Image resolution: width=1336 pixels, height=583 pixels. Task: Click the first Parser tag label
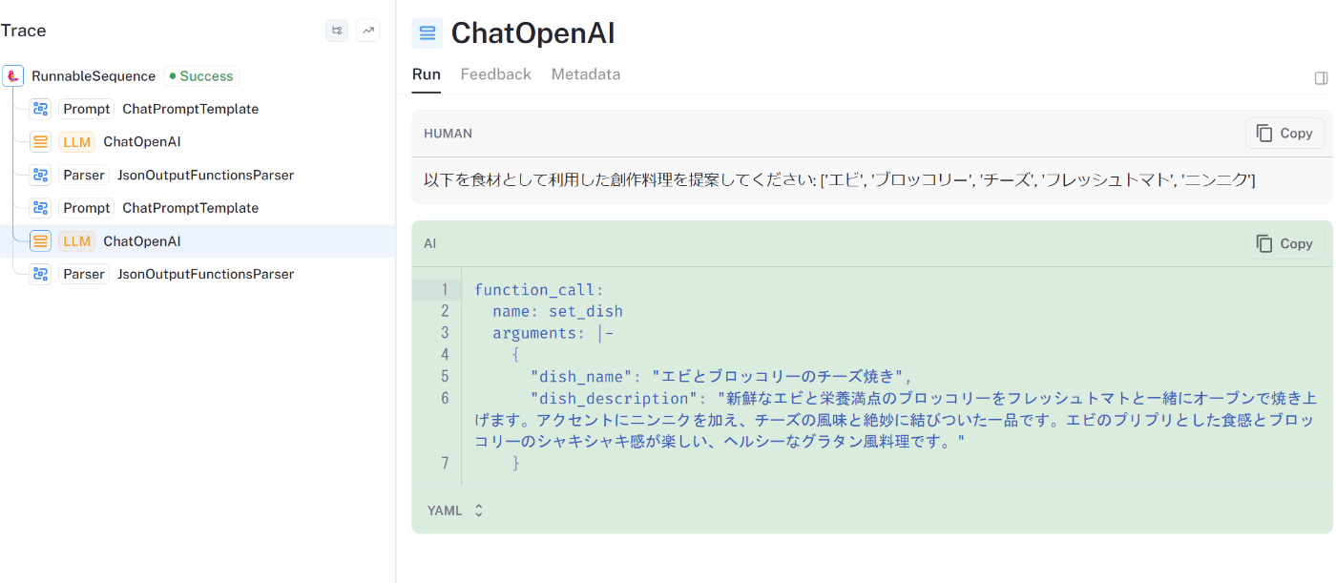click(84, 175)
